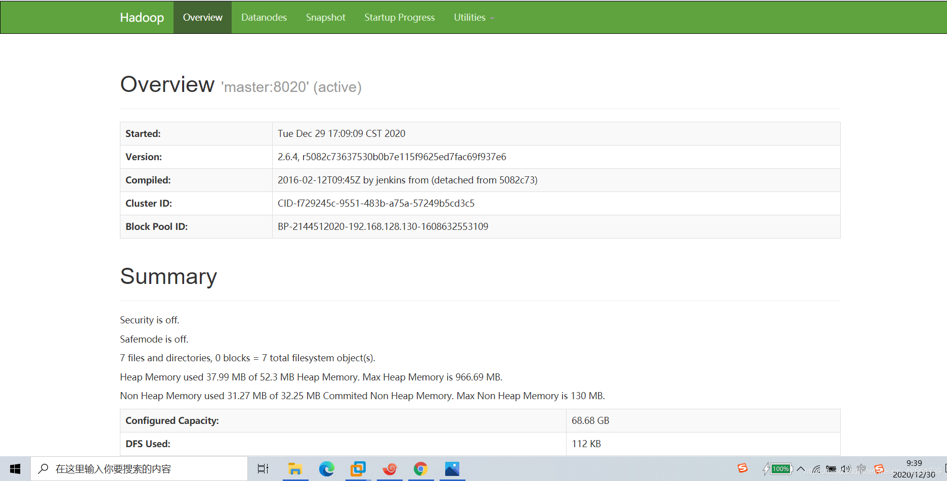Click the 'Security is off.' line

click(150, 320)
